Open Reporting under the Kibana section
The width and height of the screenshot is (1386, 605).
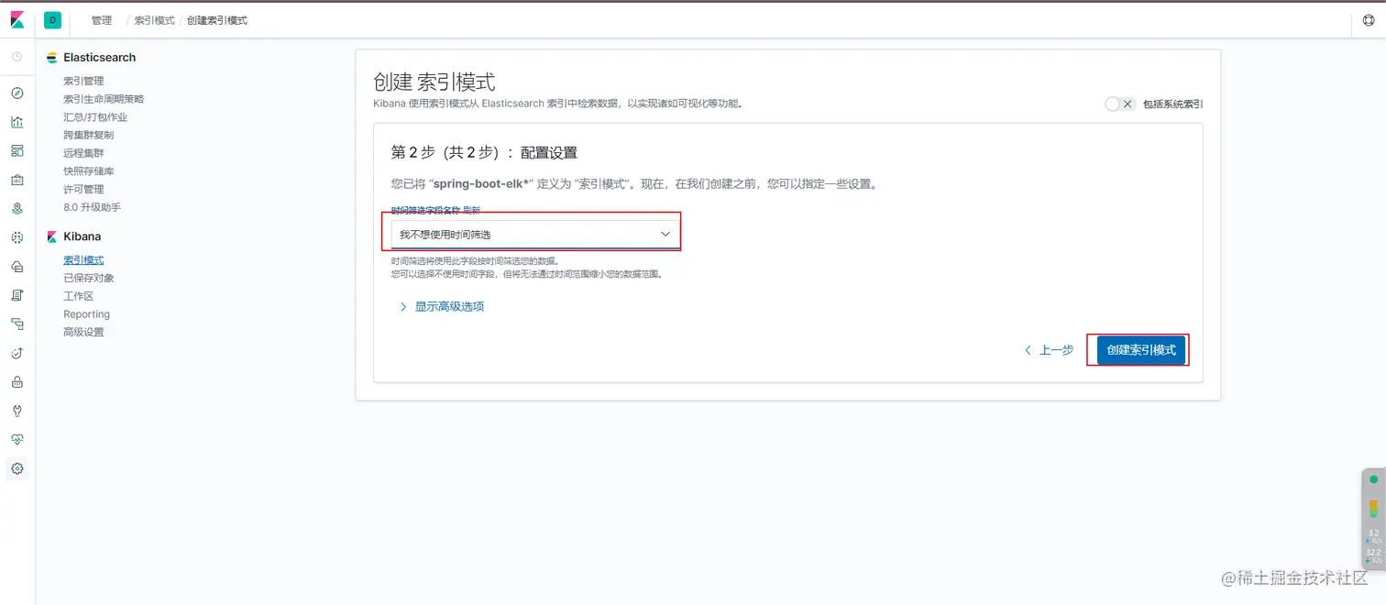pos(87,314)
